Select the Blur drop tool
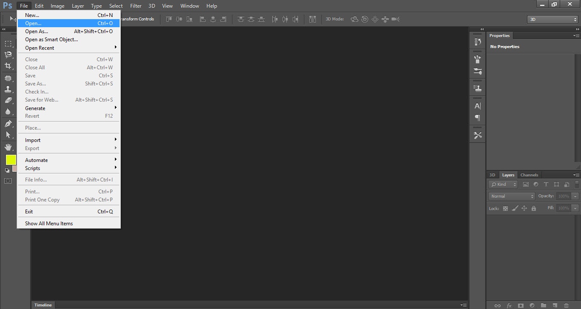Screen dimensions: 581x309 (x=8, y=112)
